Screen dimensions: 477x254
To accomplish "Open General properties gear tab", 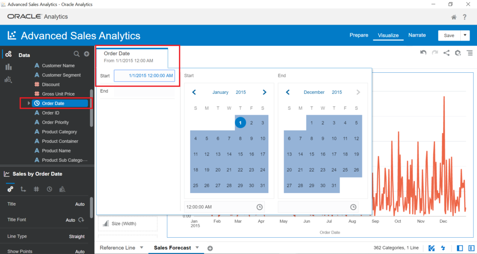I will [10, 189].
